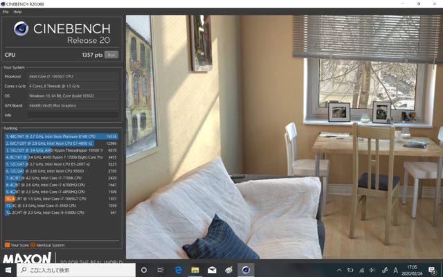This screenshot has width=443, height=277.
Task: Launch Microsoft Edge from taskbar
Action: [179, 270]
